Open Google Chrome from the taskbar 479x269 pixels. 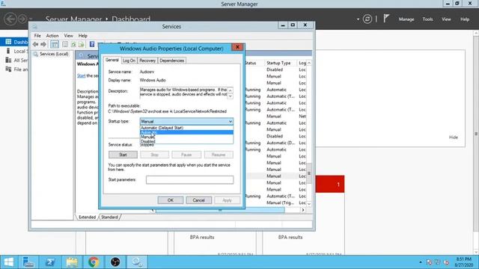[94, 262]
